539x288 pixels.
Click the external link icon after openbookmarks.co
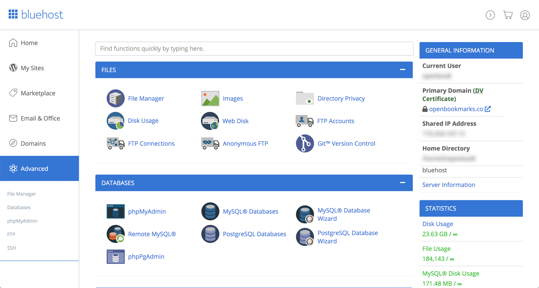(x=488, y=109)
